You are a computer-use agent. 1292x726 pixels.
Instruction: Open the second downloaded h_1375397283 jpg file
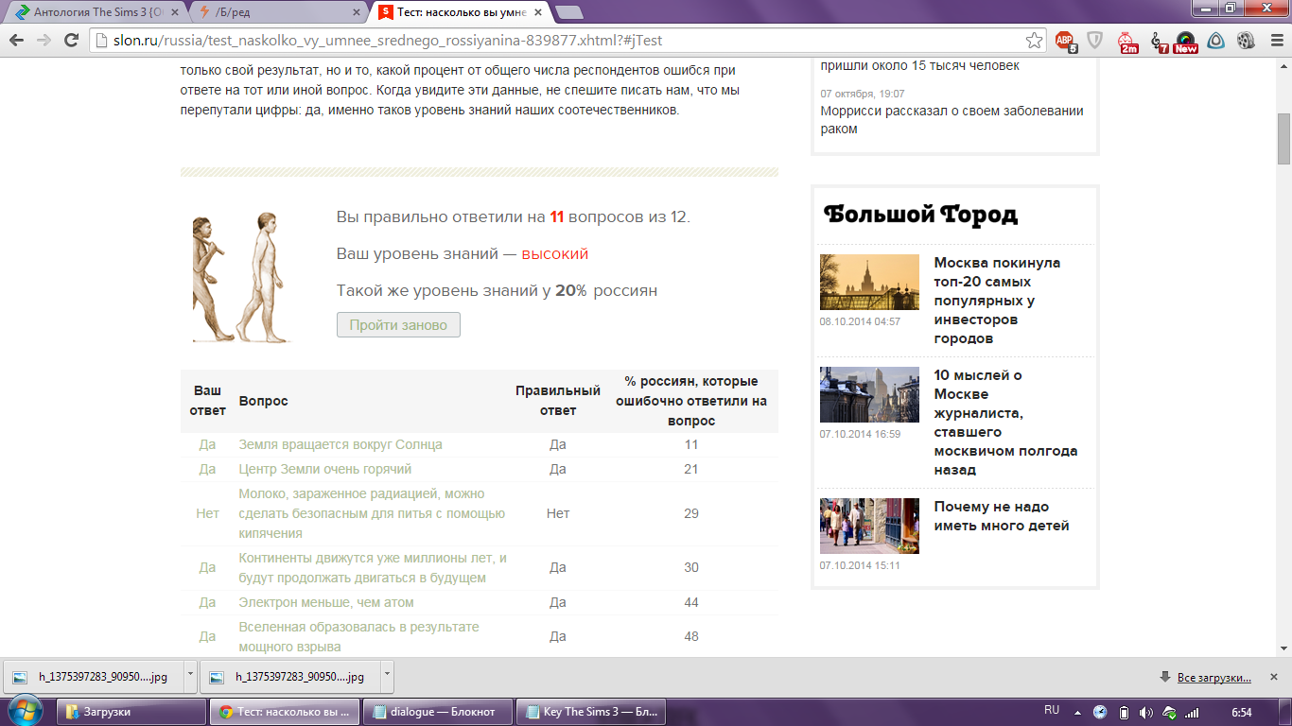(x=289, y=677)
